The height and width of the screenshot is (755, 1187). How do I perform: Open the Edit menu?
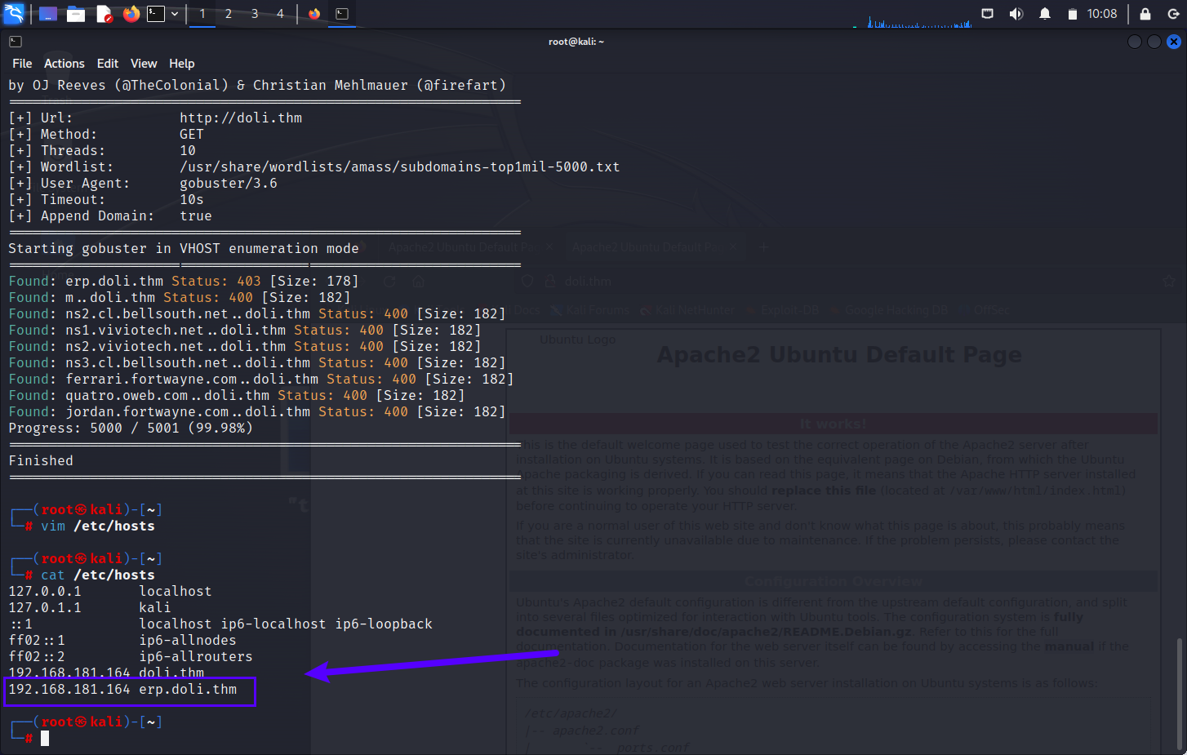[108, 64]
